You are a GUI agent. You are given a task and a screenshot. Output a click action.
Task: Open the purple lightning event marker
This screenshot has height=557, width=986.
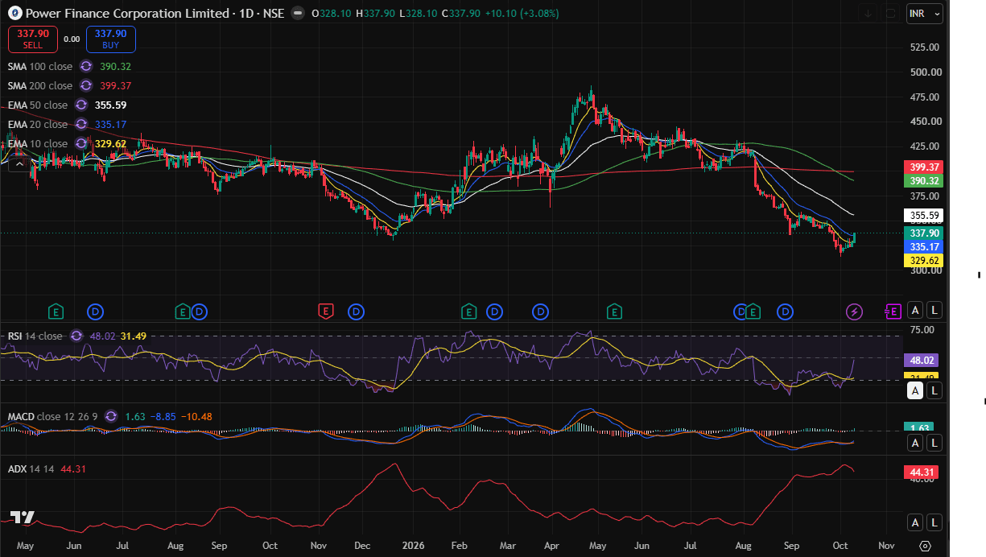pyautogui.click(x=855, y=311)
